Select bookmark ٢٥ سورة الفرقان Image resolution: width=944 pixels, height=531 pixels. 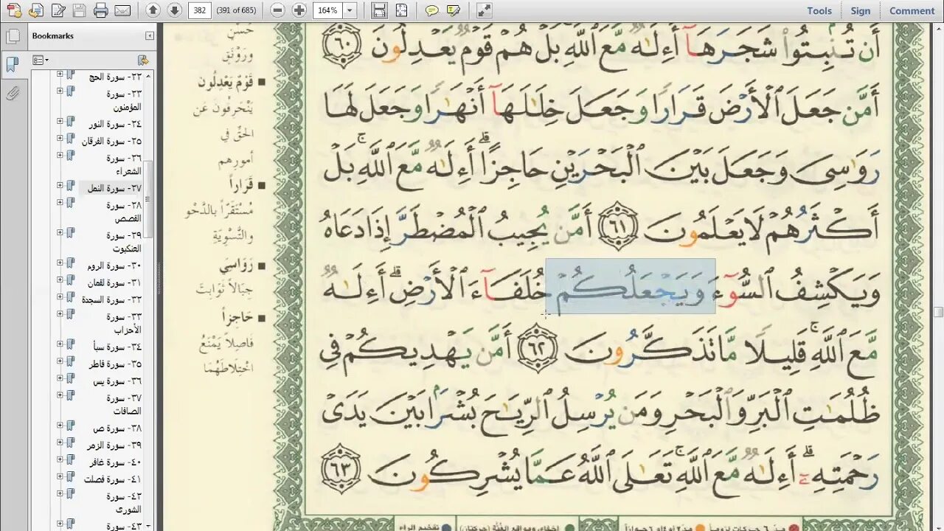click(x=112, y=141)
